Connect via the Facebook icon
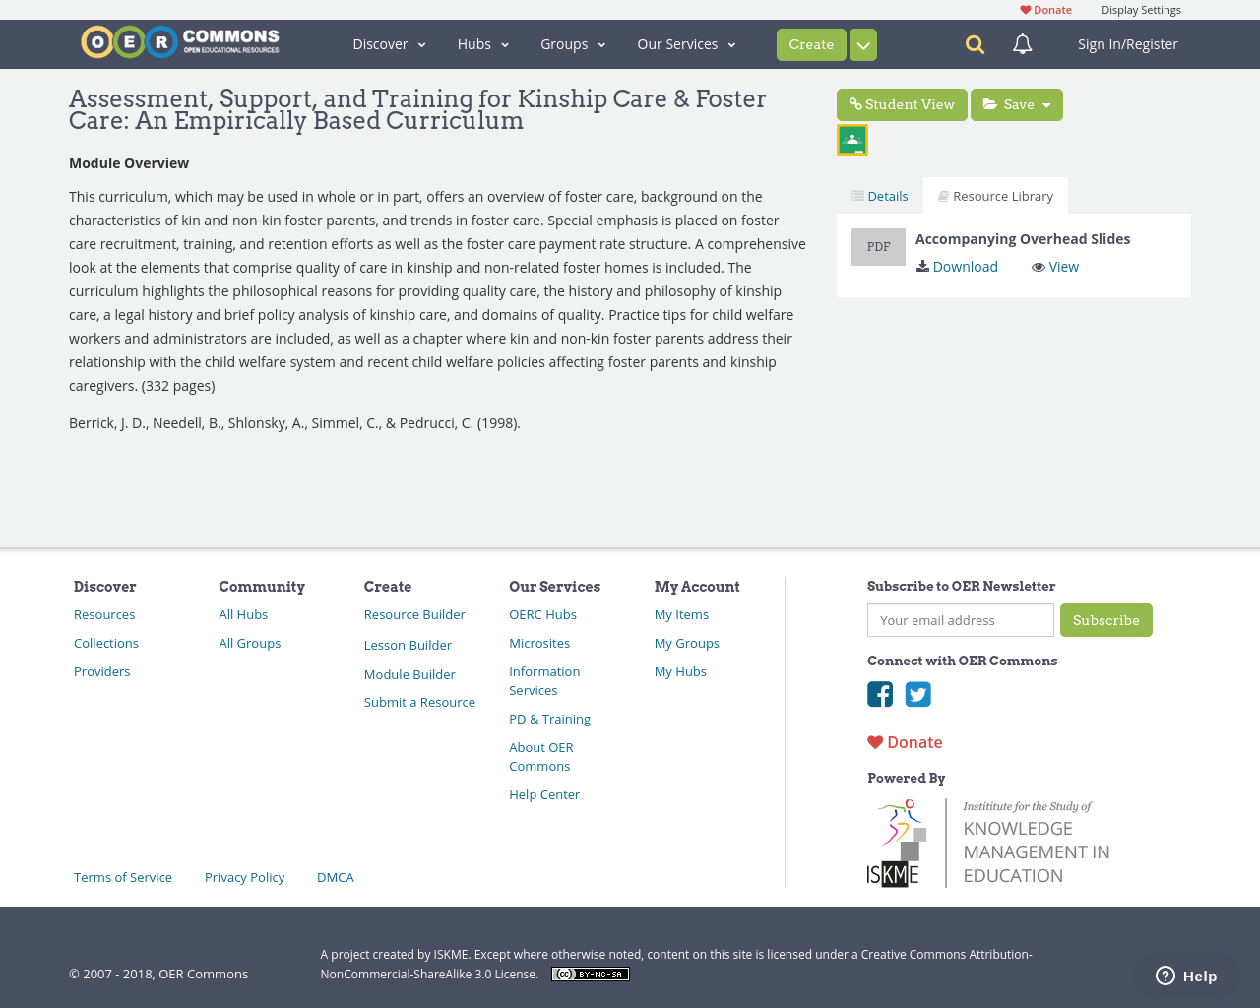This screenshot has height=1008, width=1260. (x=879, y=694)
